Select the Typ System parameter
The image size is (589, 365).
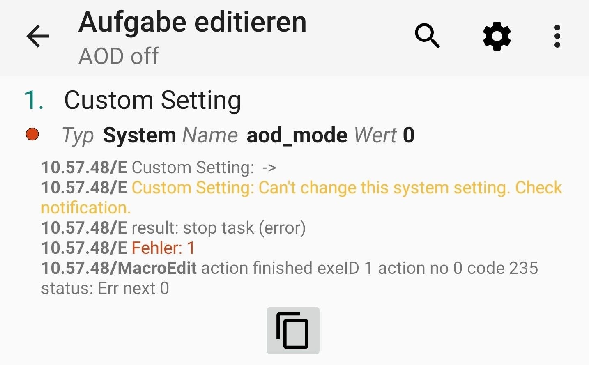pyautogui.click(x=119, y=135)
